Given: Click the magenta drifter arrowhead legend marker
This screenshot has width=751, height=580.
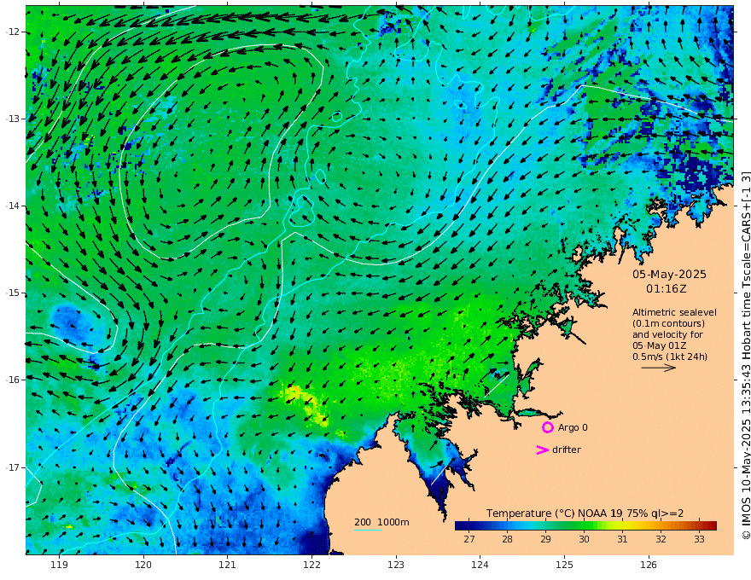Looking at the screenshot, I should pyautogui.click(x=542, y=449).
